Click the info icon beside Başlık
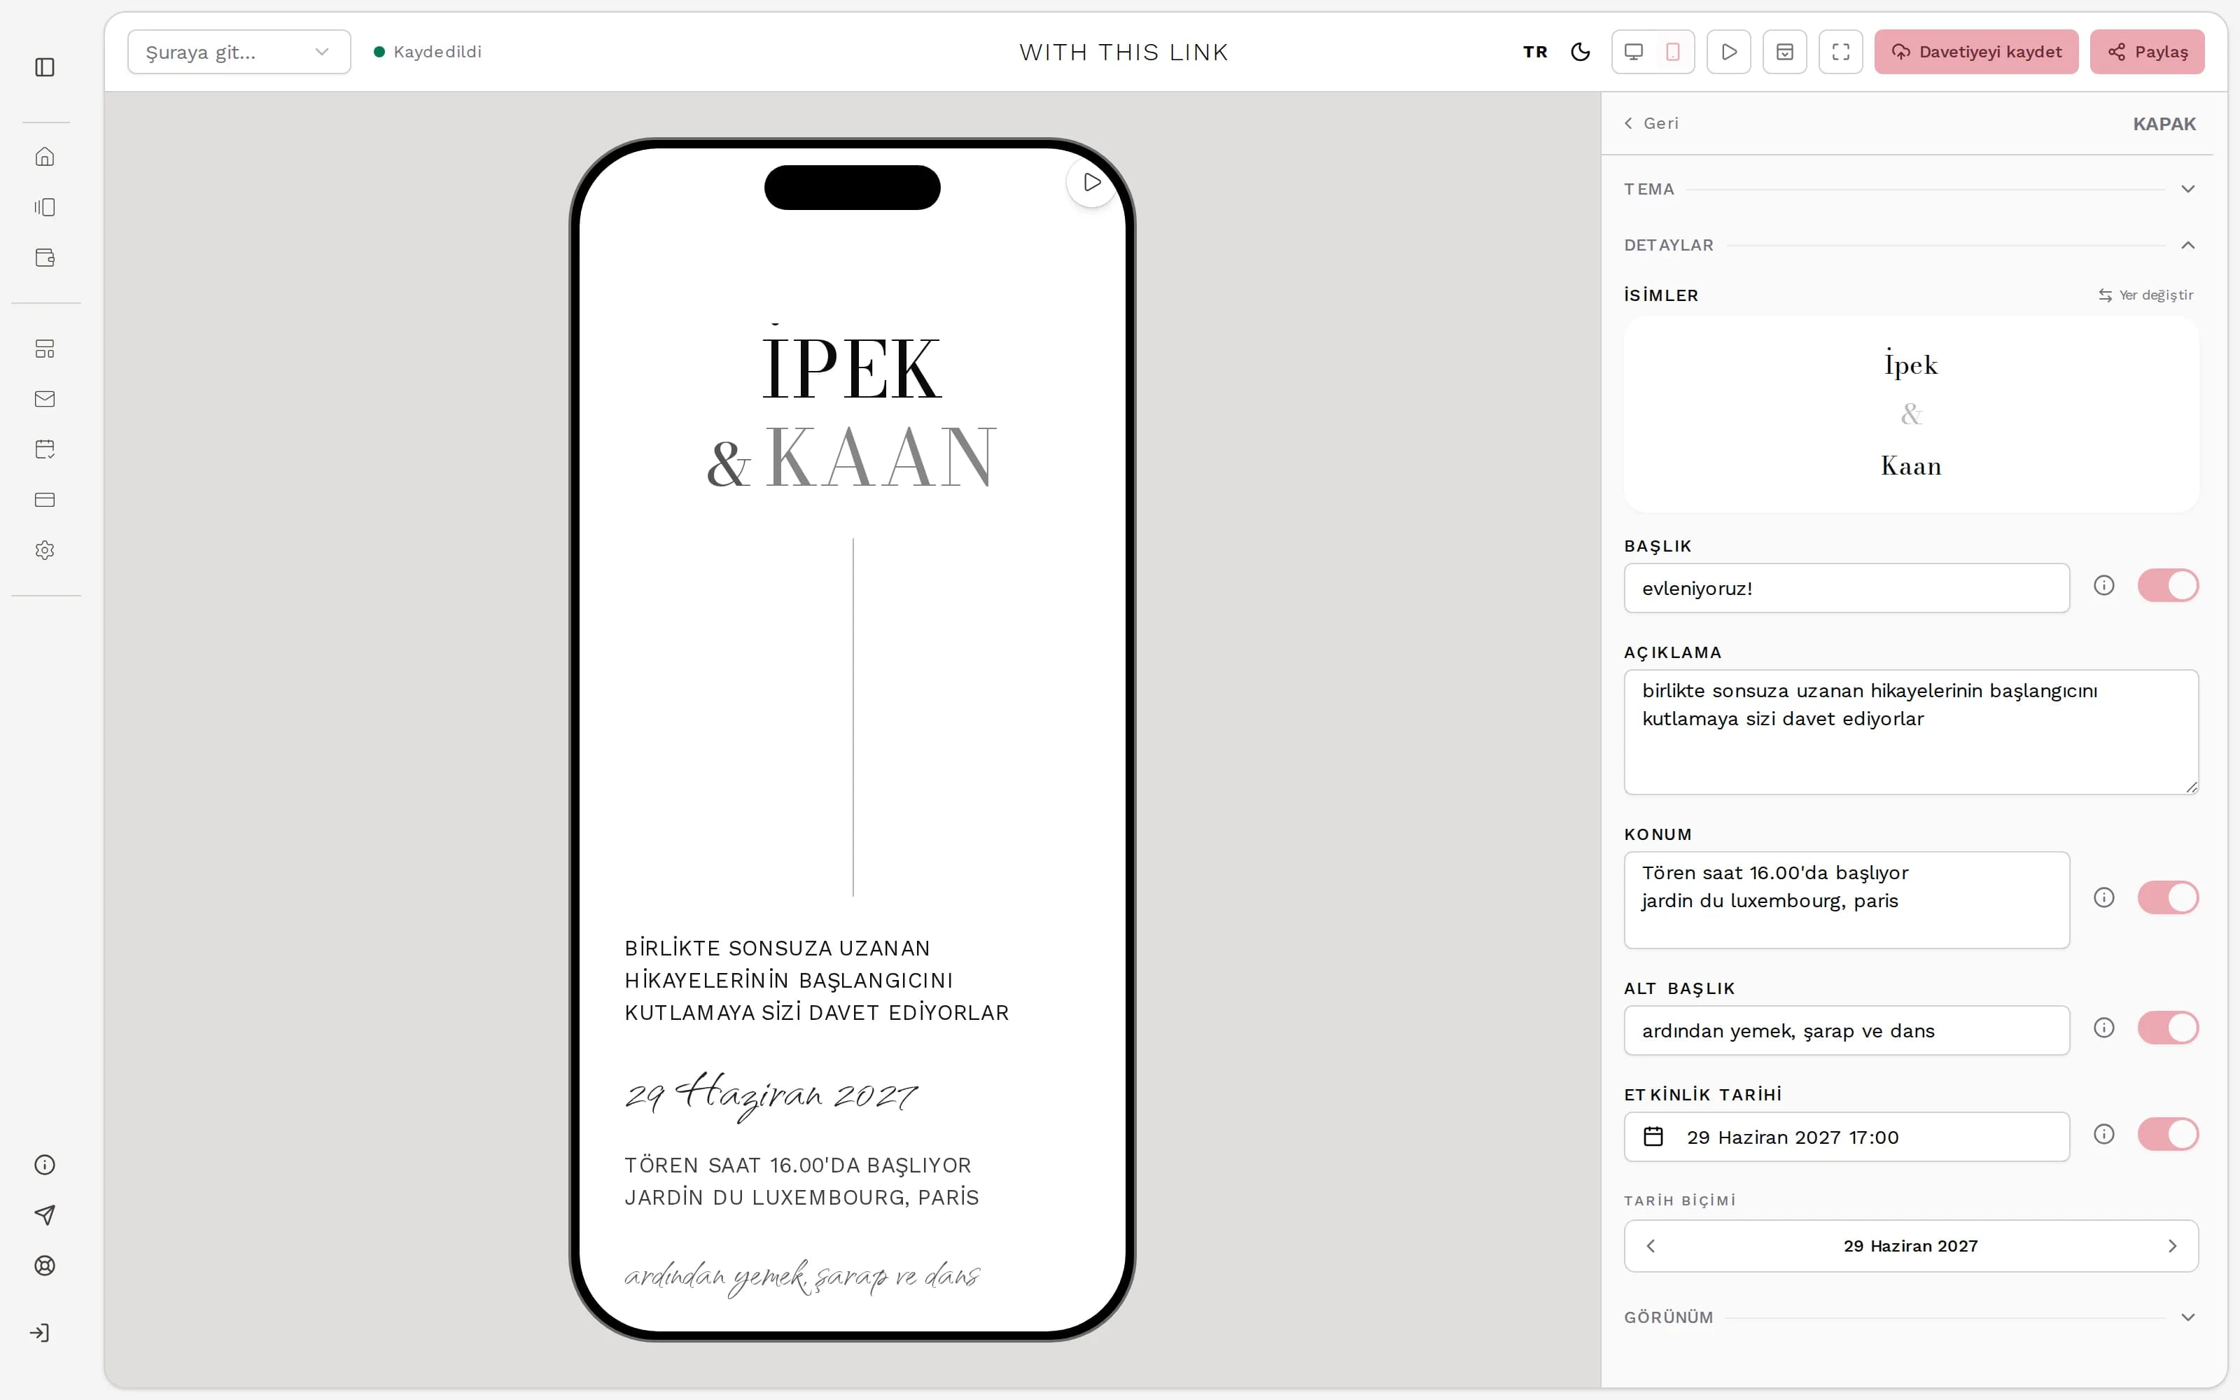This screenshot has height=1400, width=2240. [x=2104, y=585]
